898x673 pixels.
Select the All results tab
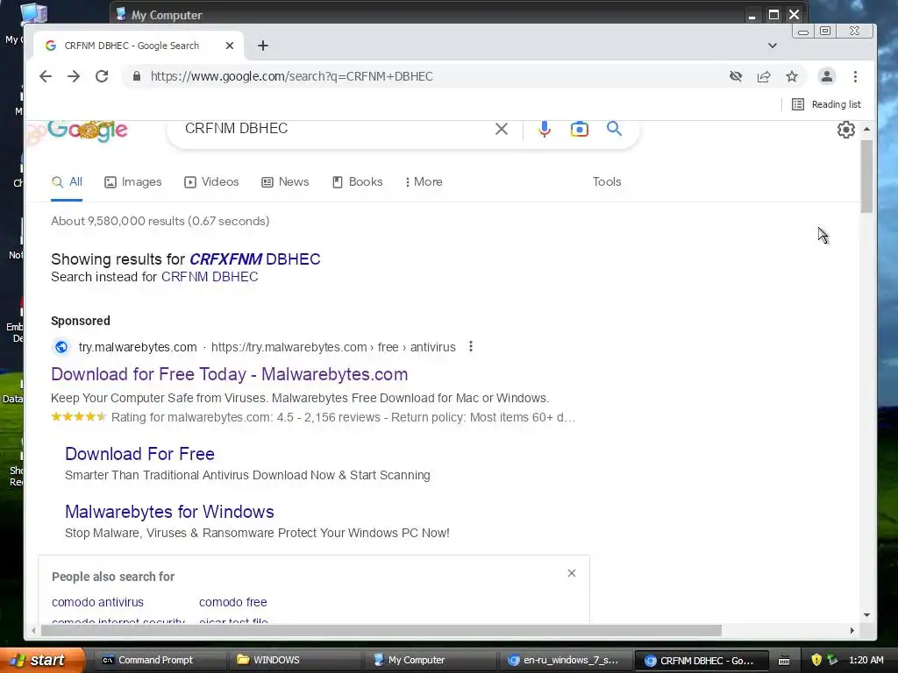pyautogui.click(x=67, y=182)
